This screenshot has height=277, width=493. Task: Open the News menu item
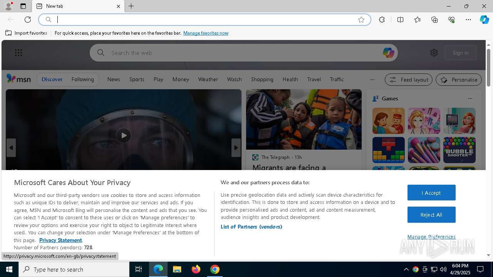tap(114, 79)
